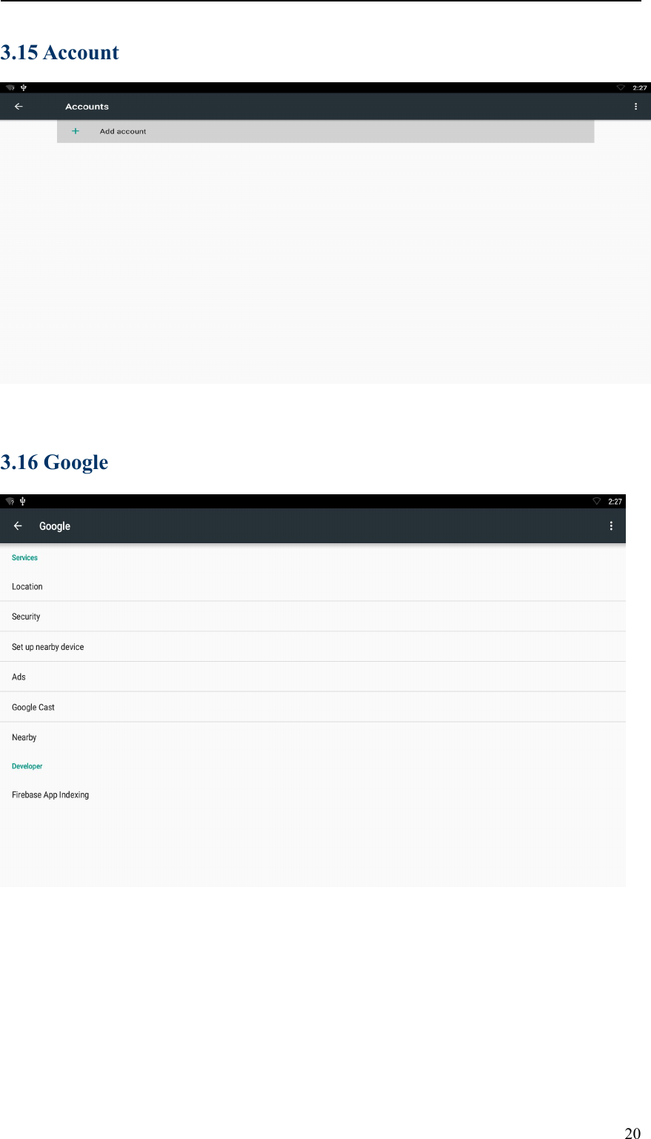Viewport: 651px width, 1139px height.
Task: Tap USB status icon above Google header
Action: (23, 502)
